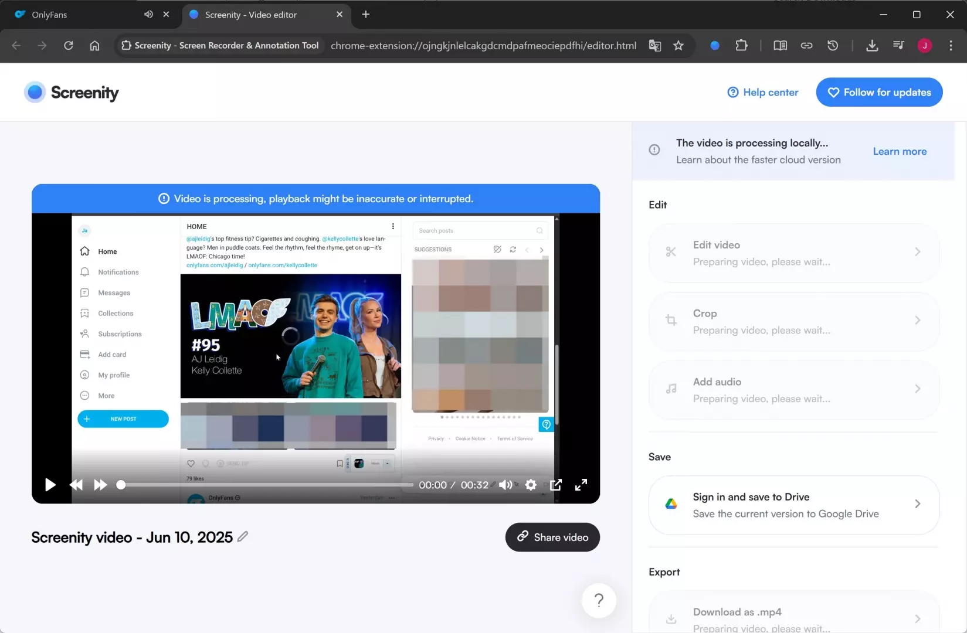Click the link icon in browser toolbar

pos(807,45)
